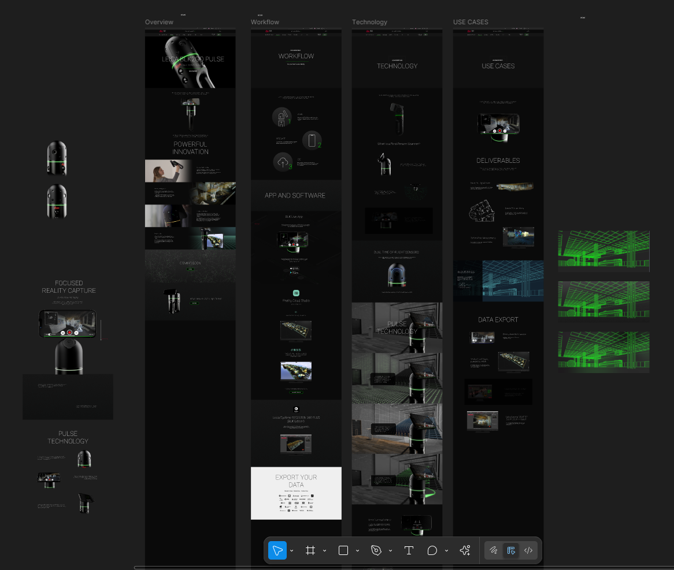Select the Frame tool

coord(310,550)
